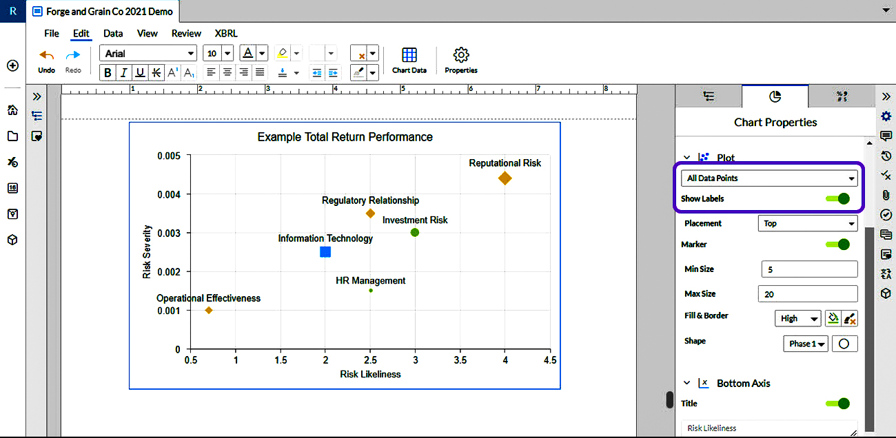Image resolution: width=896 pixels, height=438 pixels.
Task: Open document outline icon
Action: 37,116
